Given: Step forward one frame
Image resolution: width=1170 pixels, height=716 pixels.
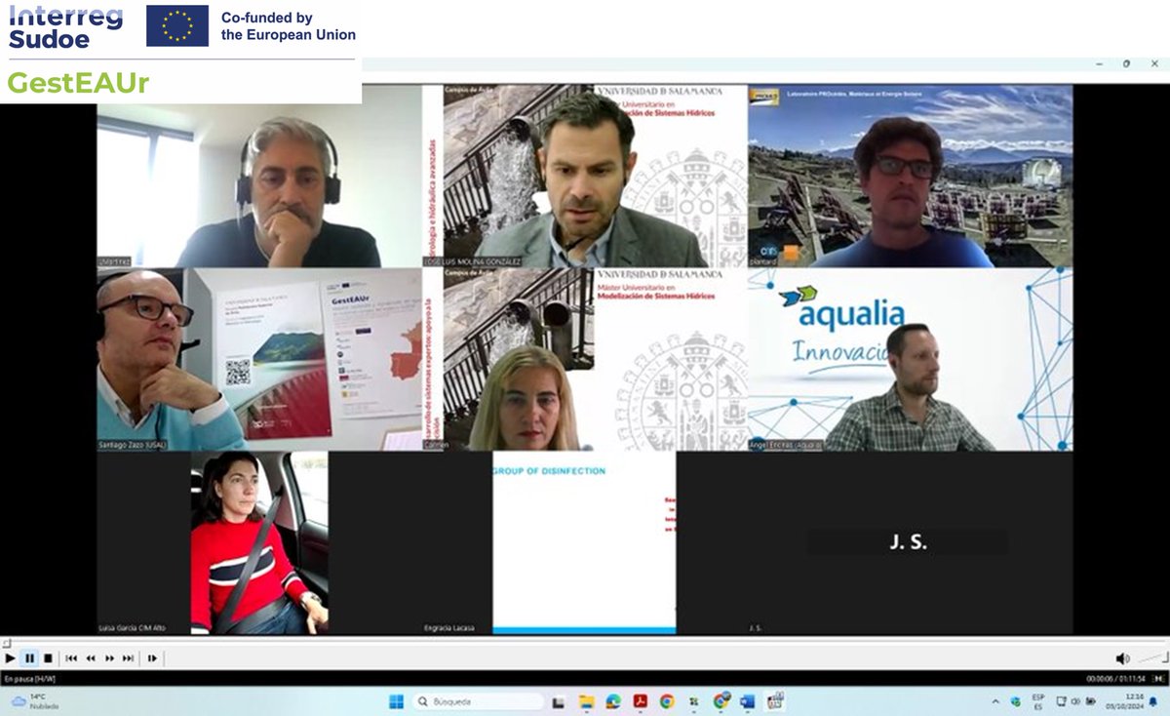Looking at the screenshot, I should coord(151,658).
